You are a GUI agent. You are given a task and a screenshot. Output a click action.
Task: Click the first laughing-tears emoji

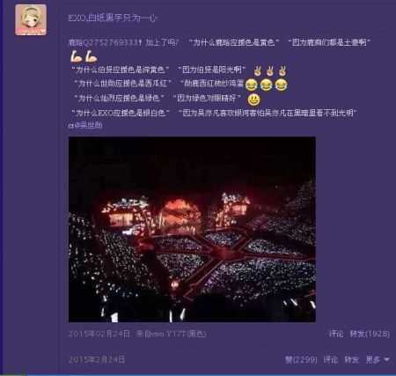251,85
